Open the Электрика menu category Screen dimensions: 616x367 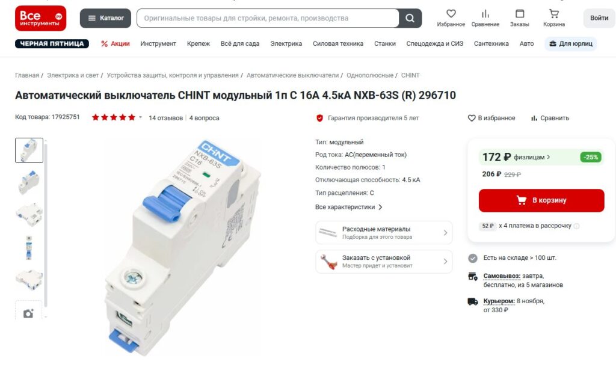click(x=286, y=43)
